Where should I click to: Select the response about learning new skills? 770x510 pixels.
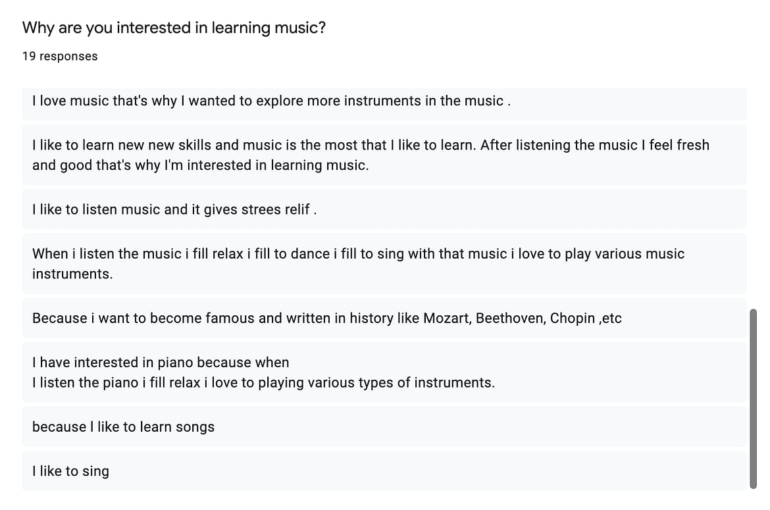coord(384,155)
